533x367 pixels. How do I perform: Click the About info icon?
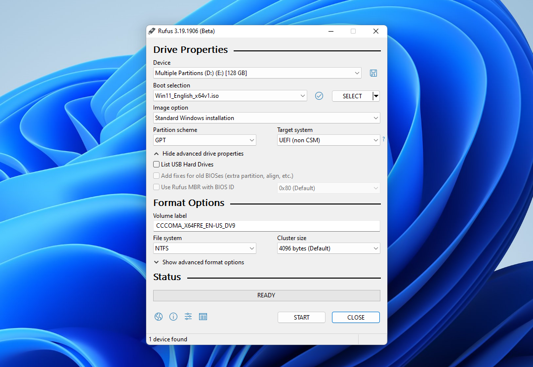pos(173,317)
